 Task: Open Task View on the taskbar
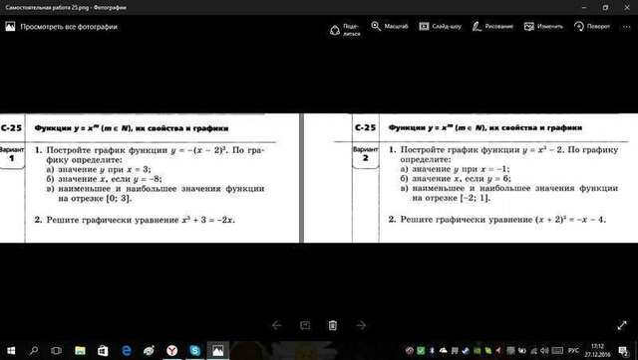pos(57,350)
